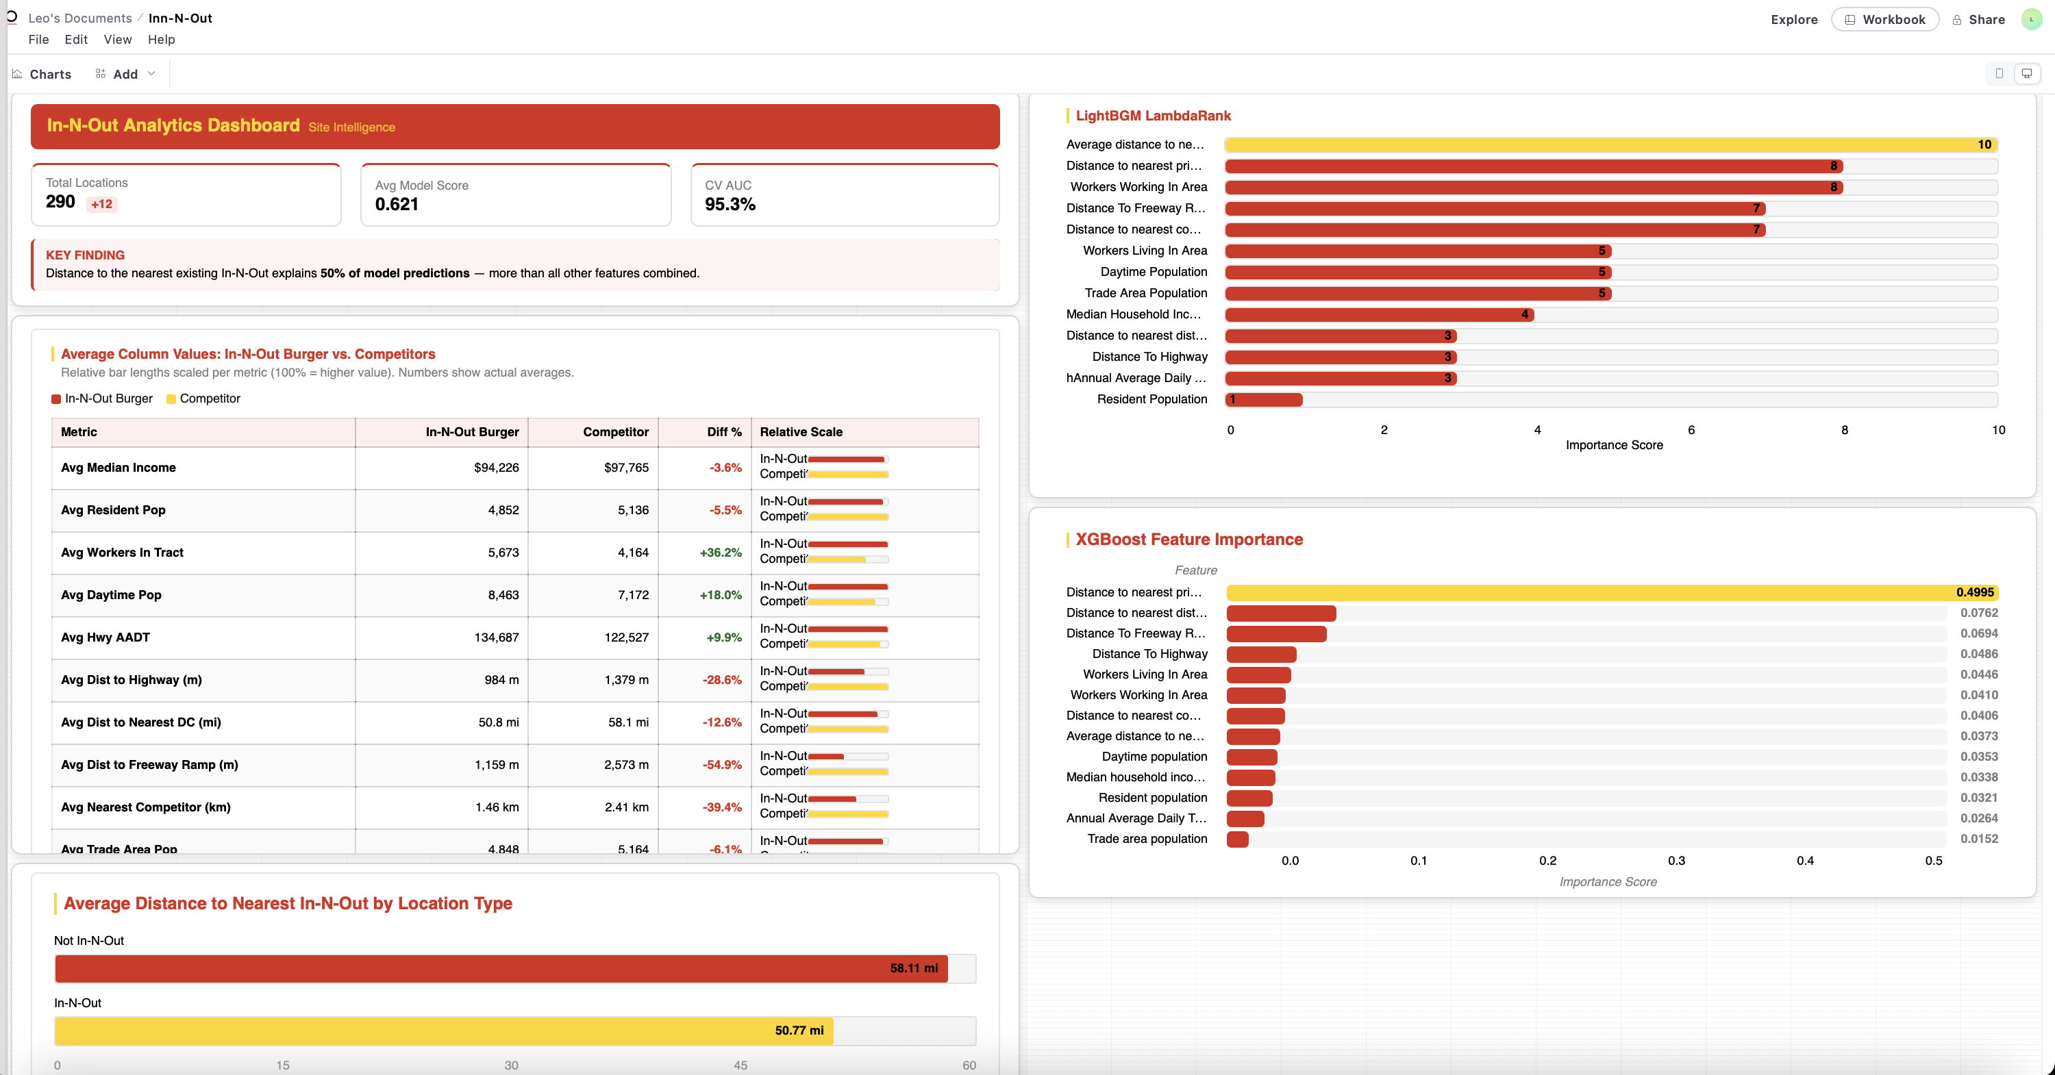Click the Workbook layout icon
Viewport: 2055px width, 1075px height.
point(1850,20)
